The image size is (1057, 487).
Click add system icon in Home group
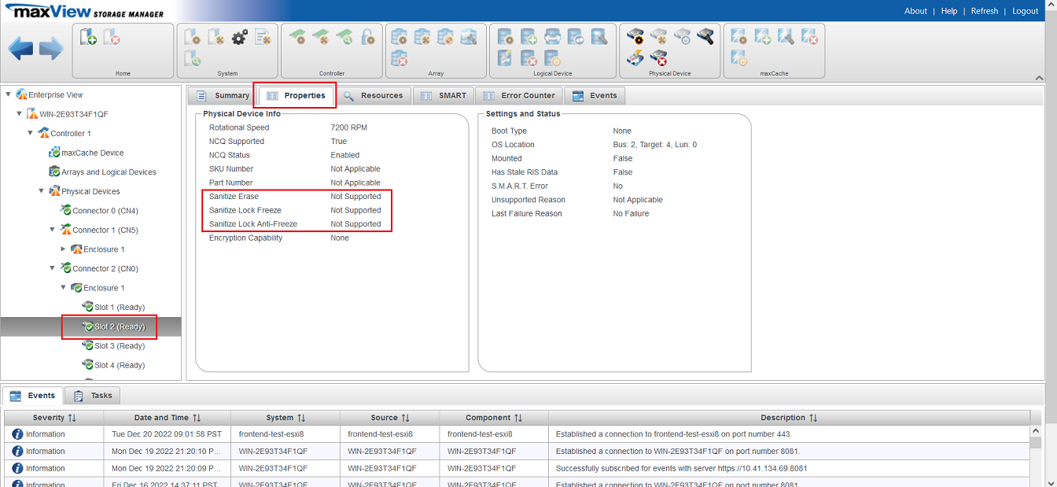[x=89, y=37]
